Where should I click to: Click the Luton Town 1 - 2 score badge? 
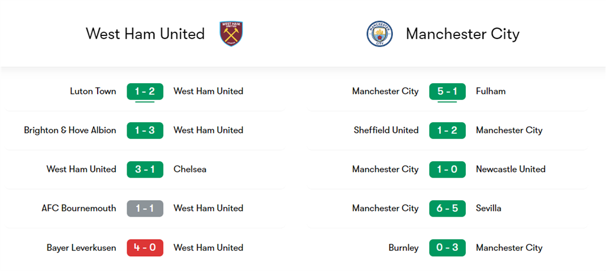pyautogui.click(x=145, y=92)
